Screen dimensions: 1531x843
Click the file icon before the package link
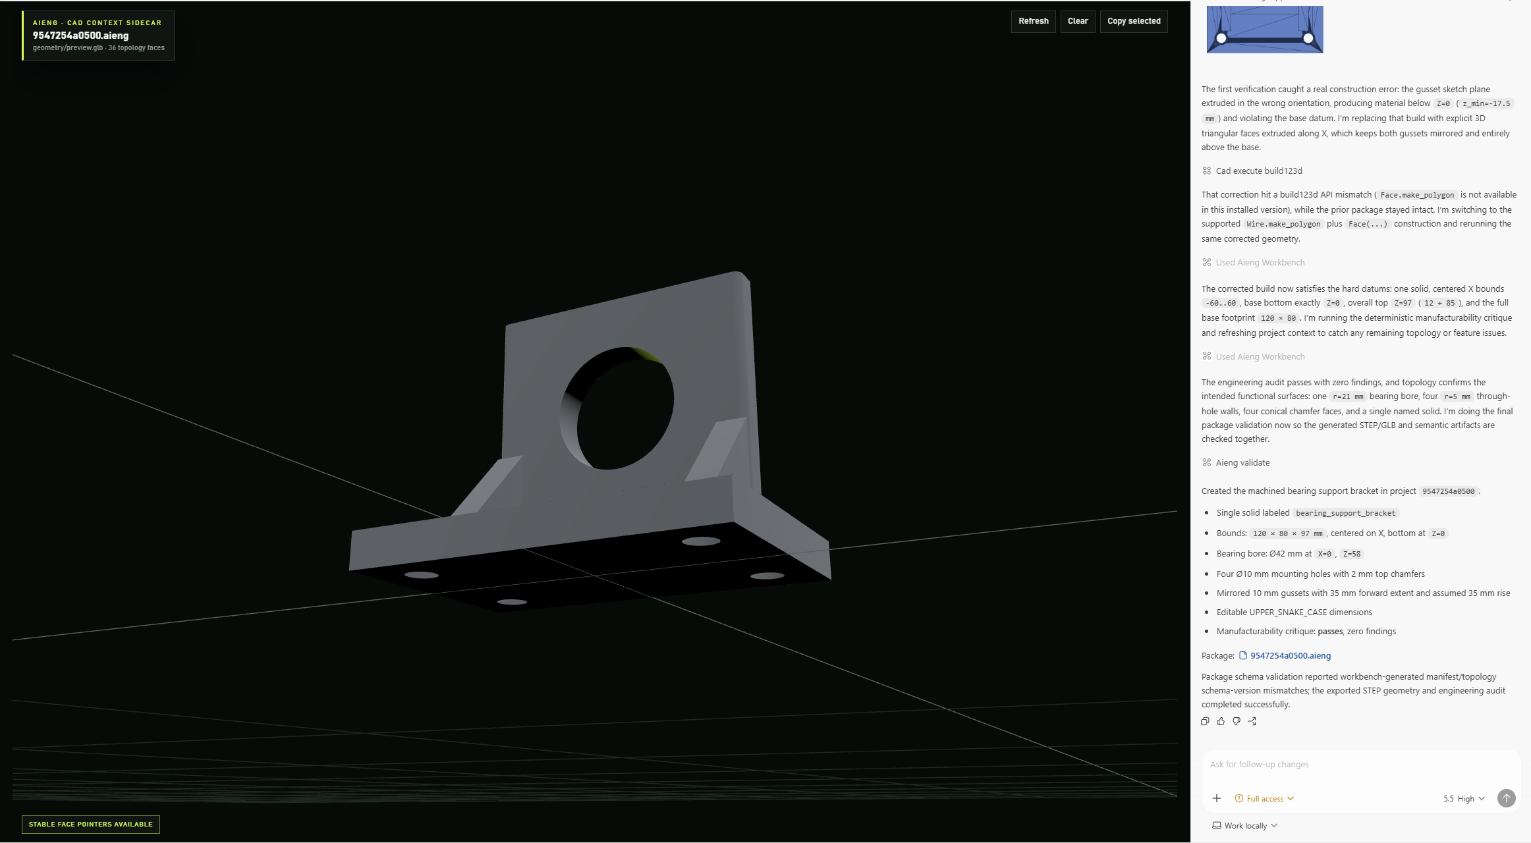pyautogui.click(x=1243, y=655)
